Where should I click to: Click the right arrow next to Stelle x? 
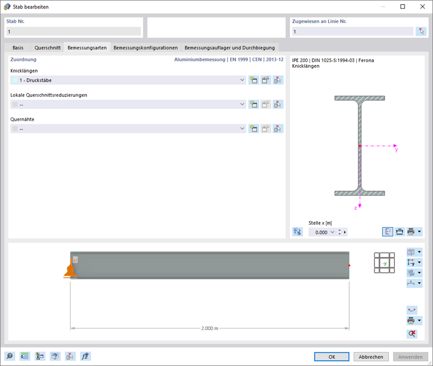pos(345,232)
